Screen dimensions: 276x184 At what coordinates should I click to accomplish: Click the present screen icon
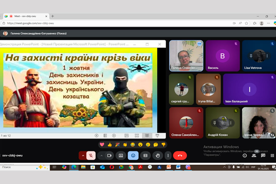(121, 155)
